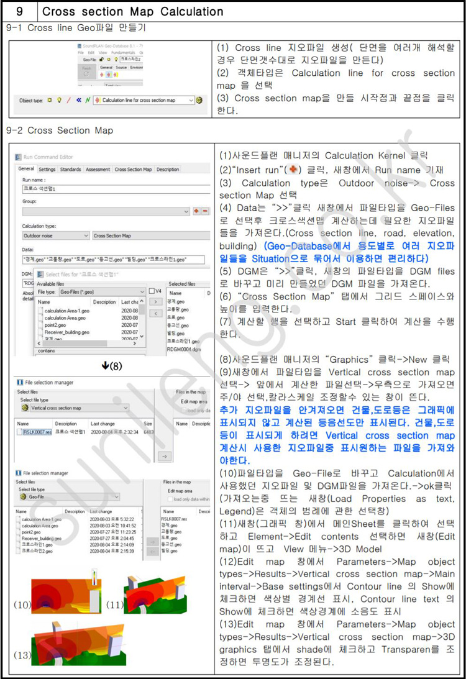Image resolution: width=466 pixels, height=679 pixels.
Task: Click cog icon beside Vertical cross section map
Action: tap(25, 408)
